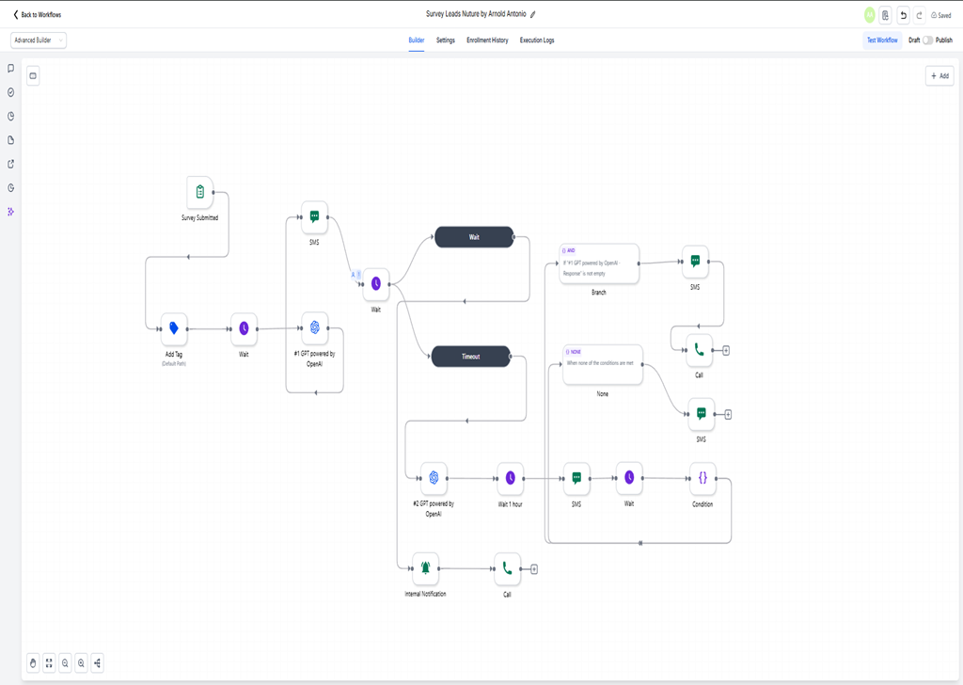The width and height of the screenshot is (963, 685).
Task: Activate the hand pan tool
Action: coord(33,662)
